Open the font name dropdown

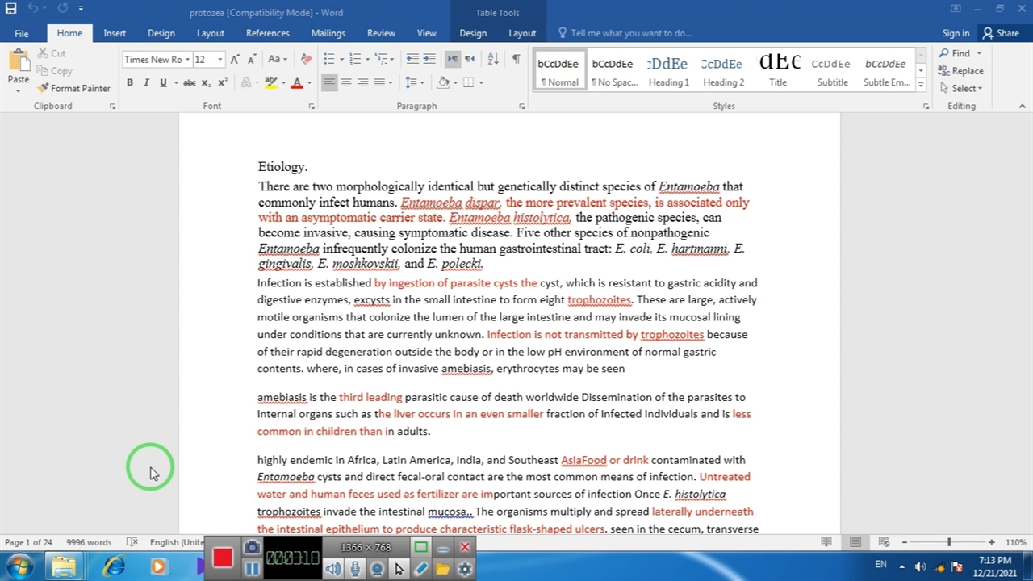coord(187,59)
